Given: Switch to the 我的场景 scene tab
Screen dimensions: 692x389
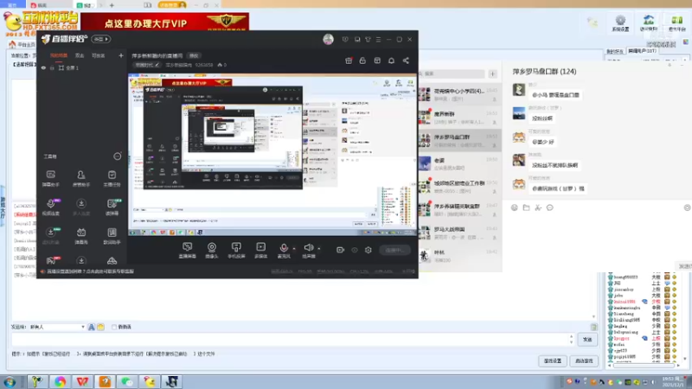Looking at the screenshot, I should coord(58,55).
